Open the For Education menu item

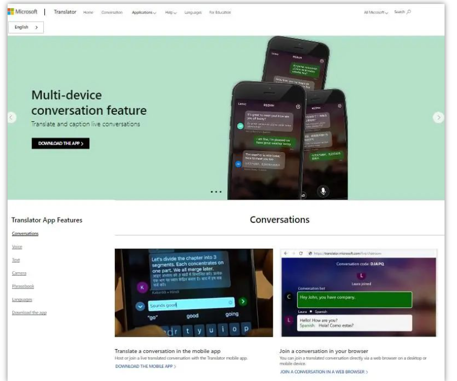pyautogui.click(x=220, y=12)
